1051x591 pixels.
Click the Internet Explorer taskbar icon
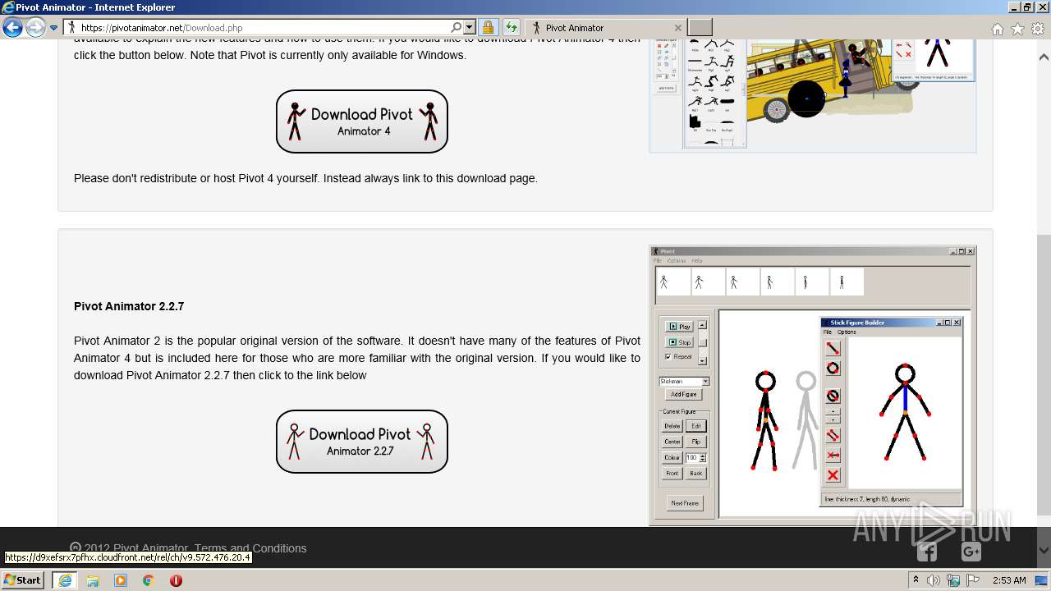pyautogui.click(x=65, y=580)
